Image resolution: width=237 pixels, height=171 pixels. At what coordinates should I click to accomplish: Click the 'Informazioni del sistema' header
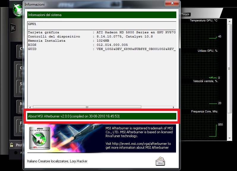click(102, 15)
